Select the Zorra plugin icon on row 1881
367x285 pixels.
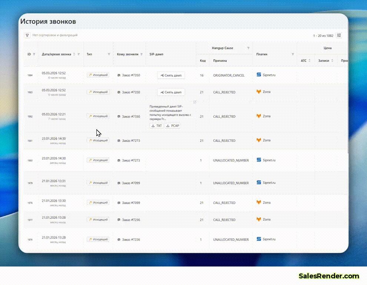(258, 140)
